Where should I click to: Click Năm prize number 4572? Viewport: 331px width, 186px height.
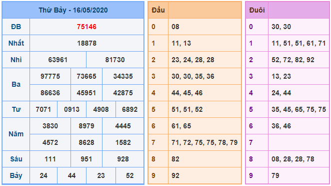click(50, 142)
